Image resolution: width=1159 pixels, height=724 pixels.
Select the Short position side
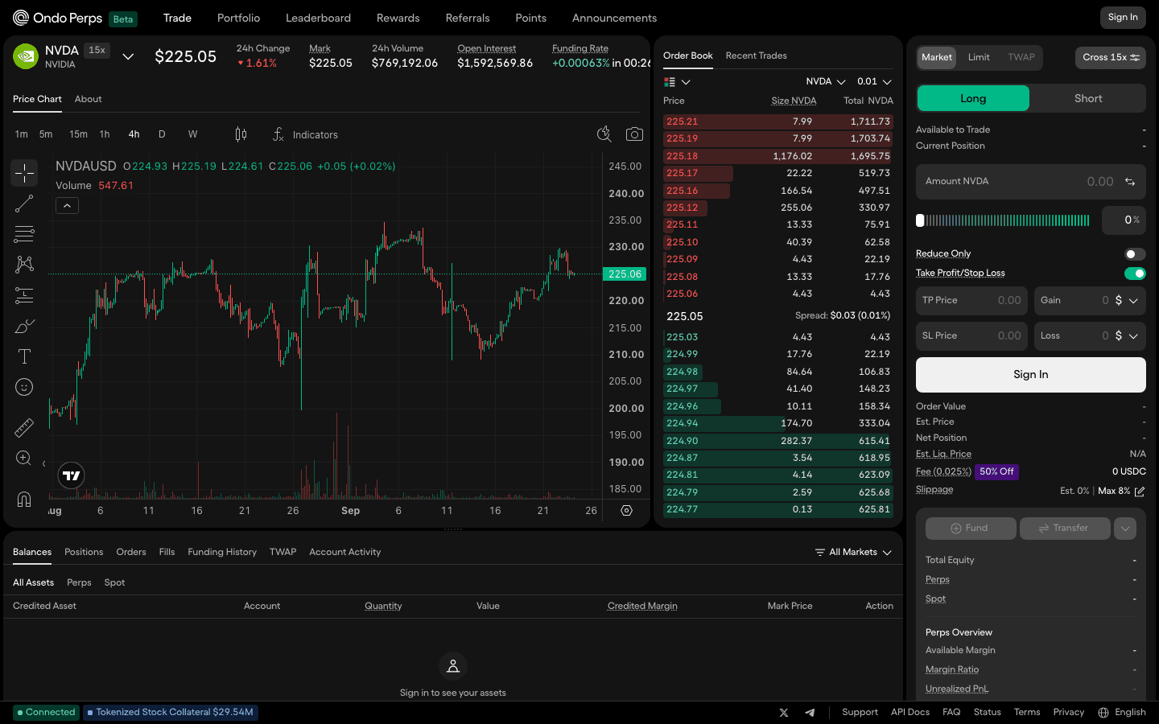point(1088,98)
